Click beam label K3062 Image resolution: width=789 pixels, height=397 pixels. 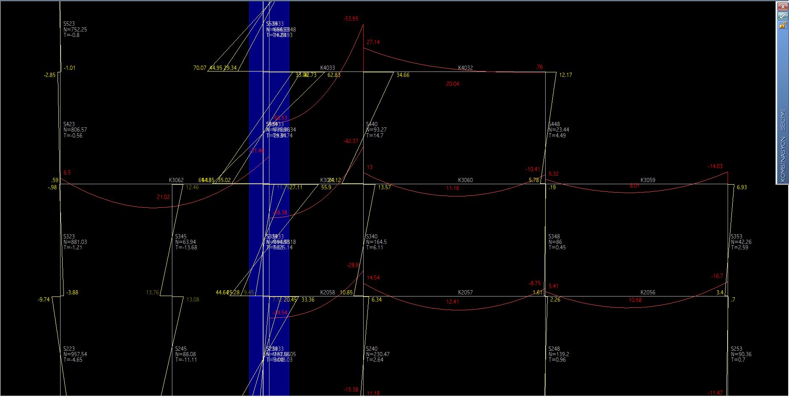(x=176, y=180)
